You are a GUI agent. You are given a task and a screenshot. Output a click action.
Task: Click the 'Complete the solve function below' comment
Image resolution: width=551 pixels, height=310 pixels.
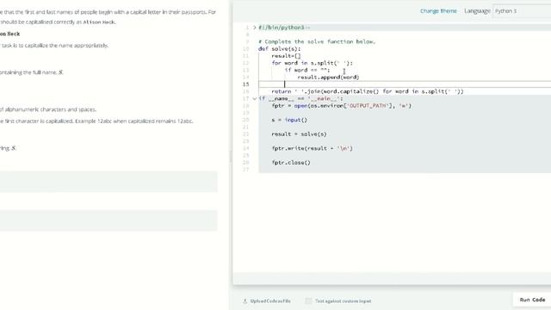[x=317, y=41]
